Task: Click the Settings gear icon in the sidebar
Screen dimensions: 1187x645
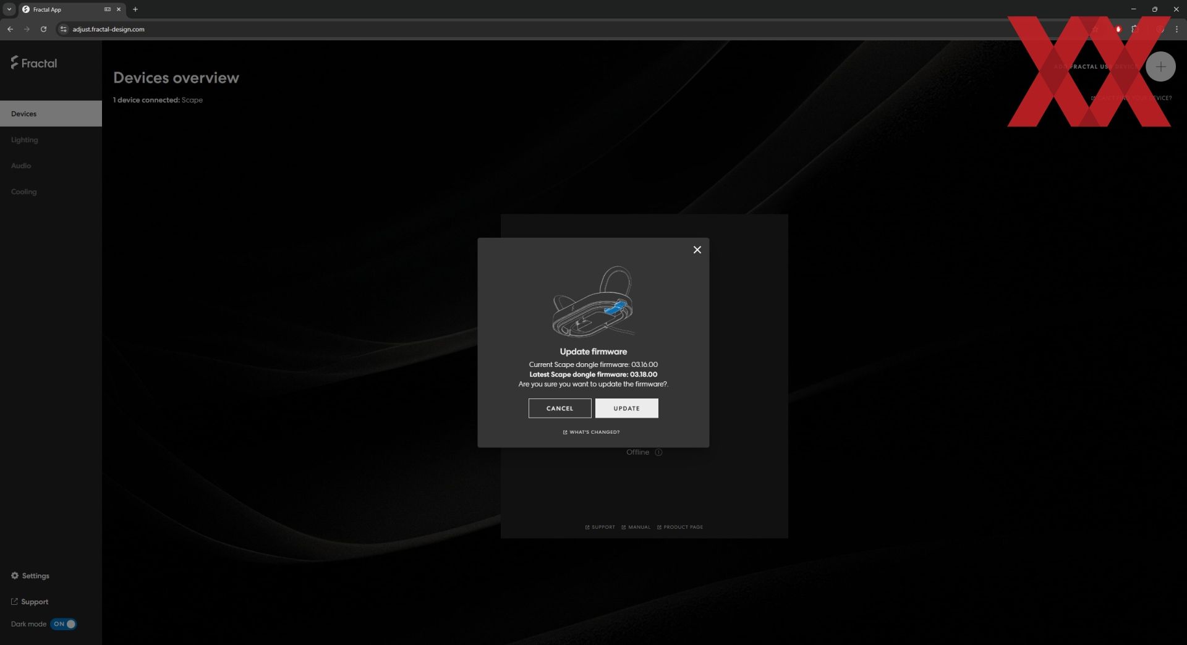Action: pos(15,576)
